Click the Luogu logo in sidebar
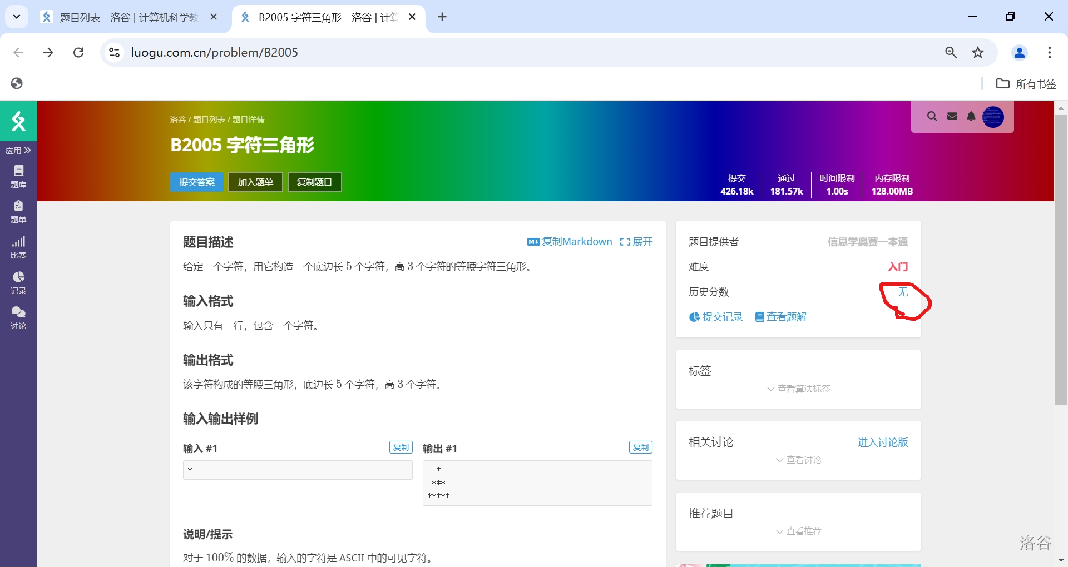The height and width of the screenshot is (567, 1068). [18, 121]
